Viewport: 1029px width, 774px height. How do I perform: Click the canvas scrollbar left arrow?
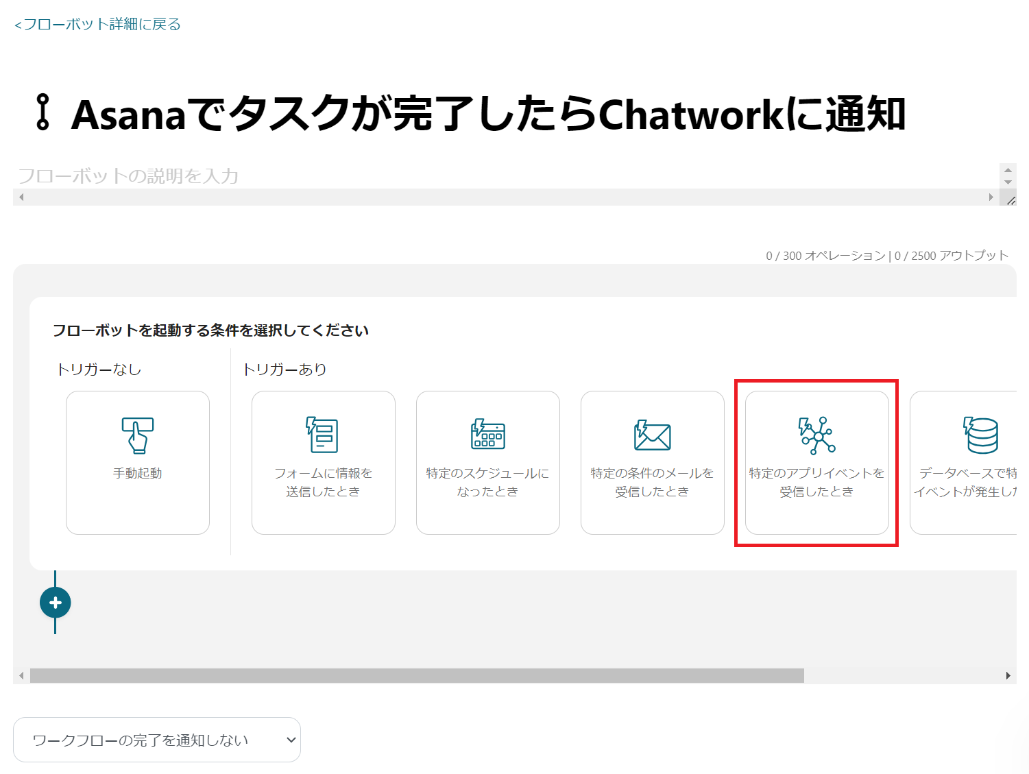point(21,676)
